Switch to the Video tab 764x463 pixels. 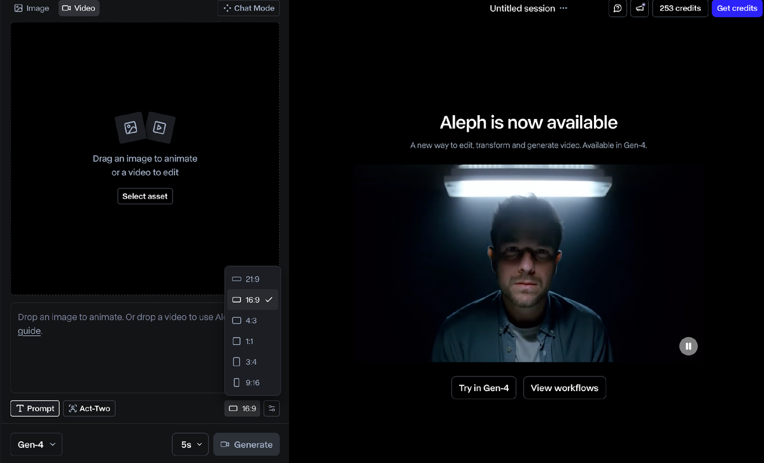79,8
